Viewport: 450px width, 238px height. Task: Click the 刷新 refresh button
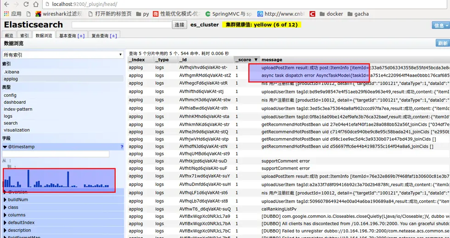coord(443,43)
